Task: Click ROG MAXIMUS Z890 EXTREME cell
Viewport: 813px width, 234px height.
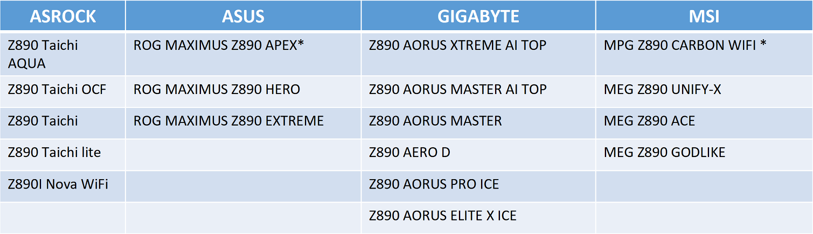Action: (x=229, y=121)
